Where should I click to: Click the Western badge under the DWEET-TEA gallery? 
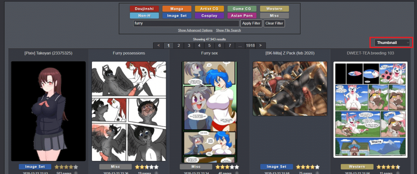(357, 167)
